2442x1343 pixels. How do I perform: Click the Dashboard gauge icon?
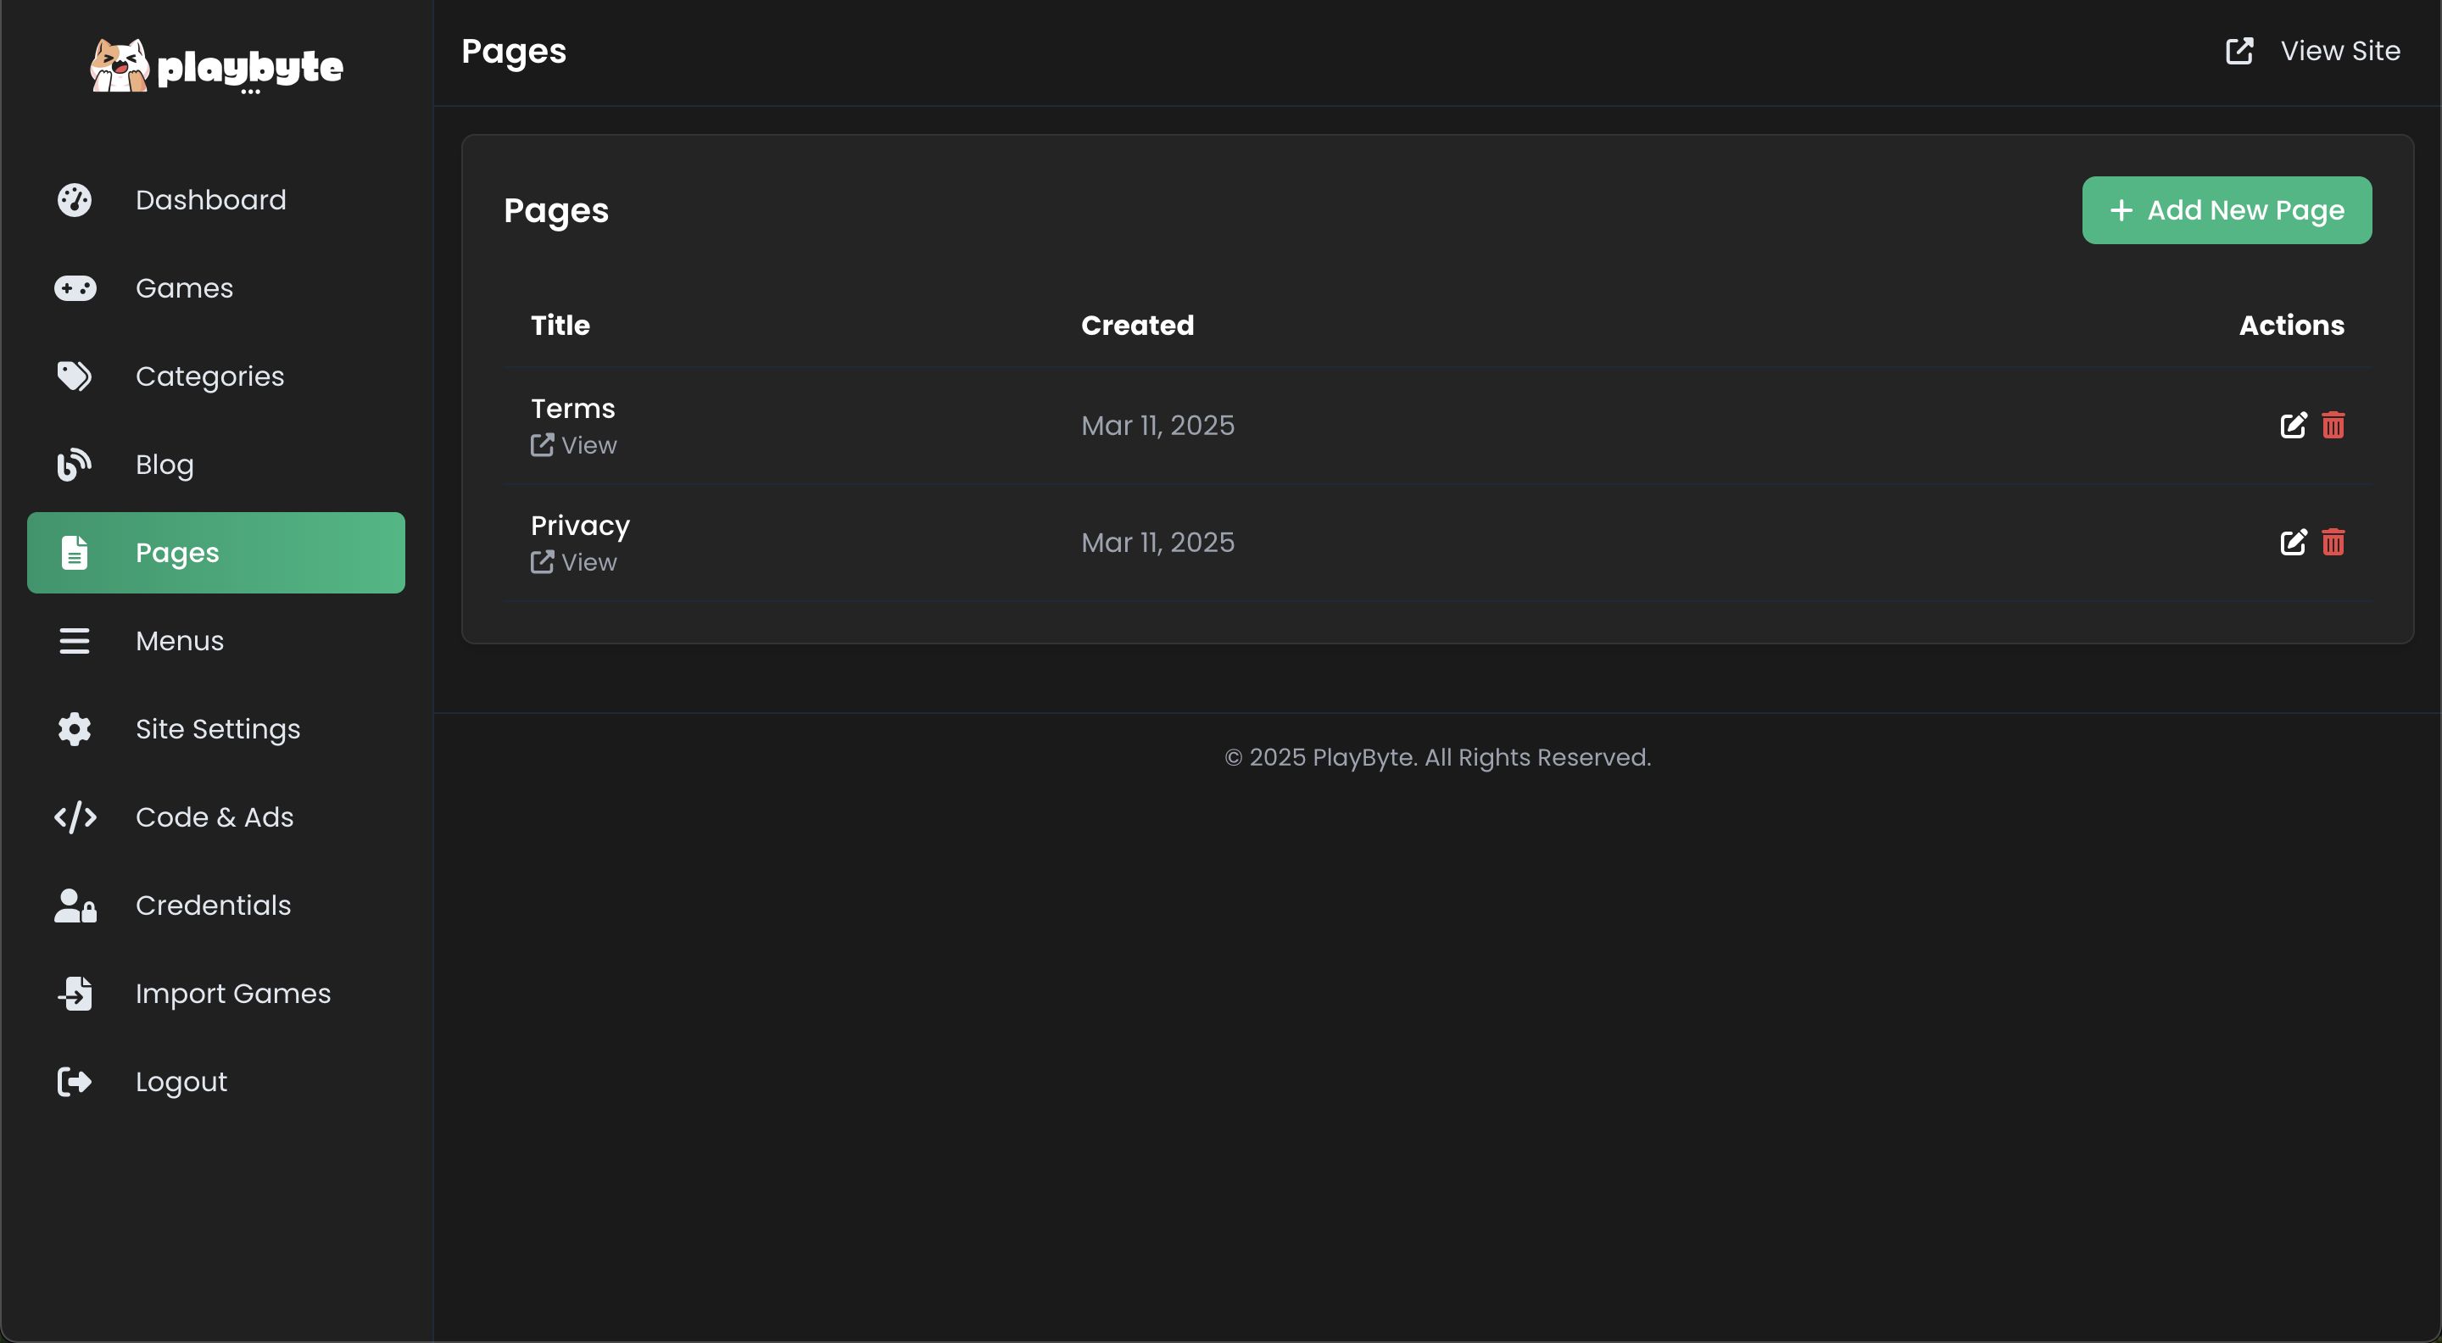tap(74, 200)
